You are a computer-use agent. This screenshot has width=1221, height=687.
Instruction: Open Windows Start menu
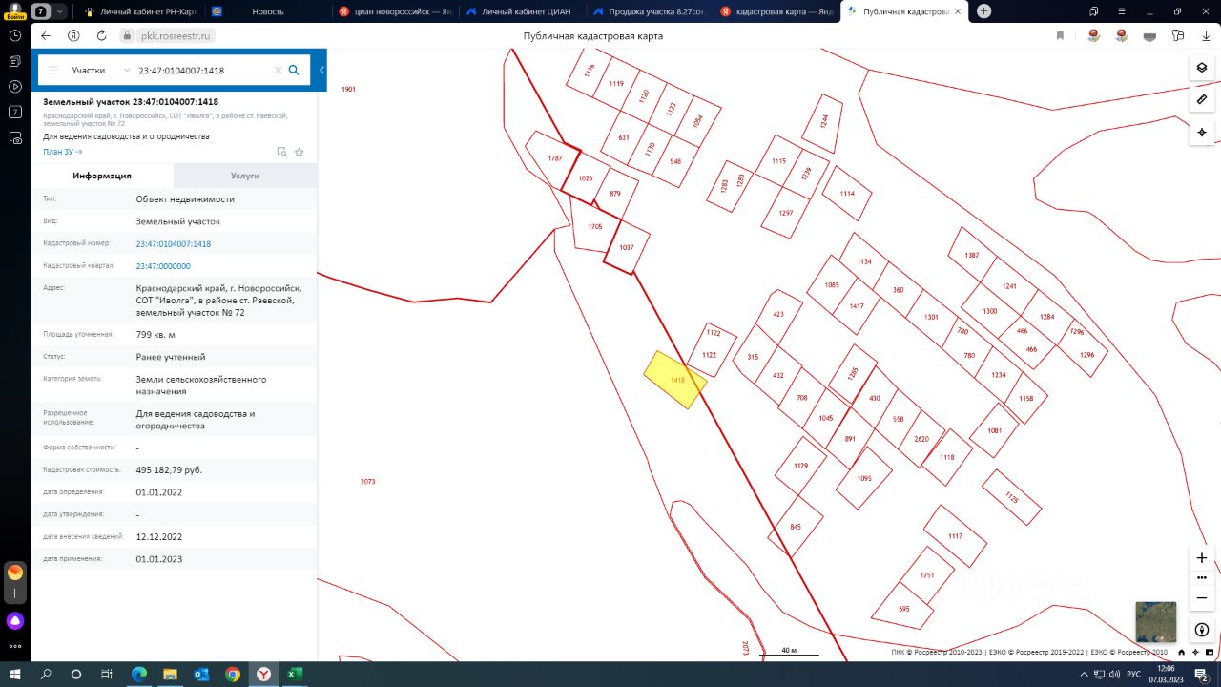15,674
